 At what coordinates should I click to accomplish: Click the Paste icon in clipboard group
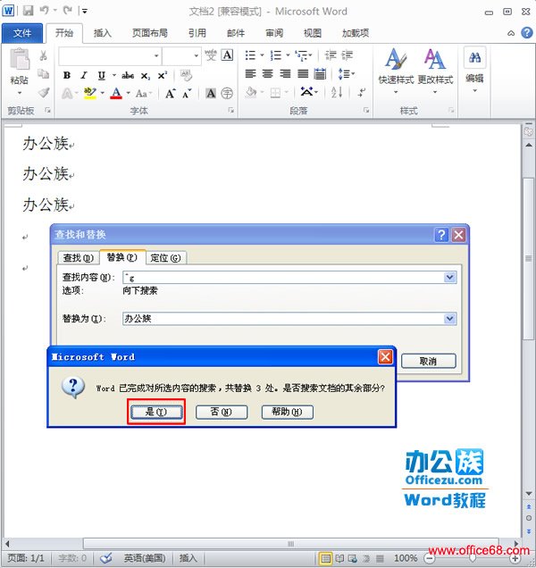pos(20,59)
